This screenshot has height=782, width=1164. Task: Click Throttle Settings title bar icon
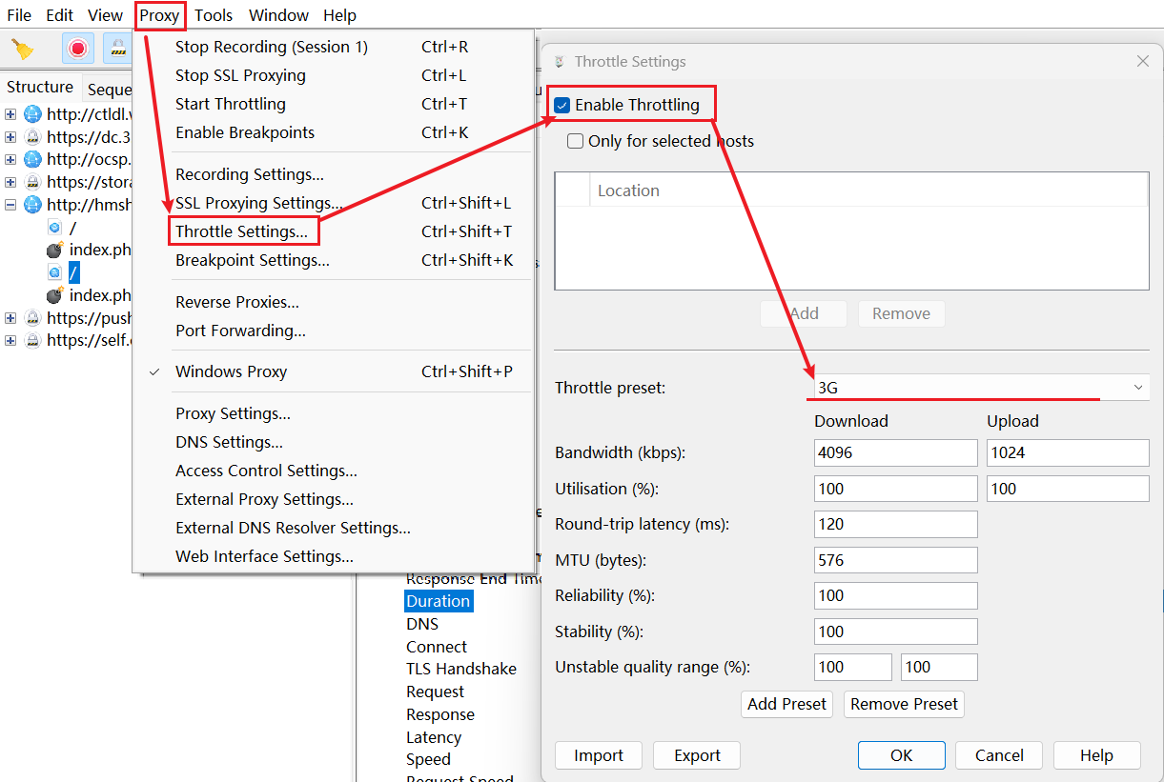click(559, 62)
